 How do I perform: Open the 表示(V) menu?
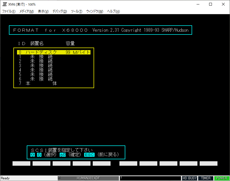[43, 11]
